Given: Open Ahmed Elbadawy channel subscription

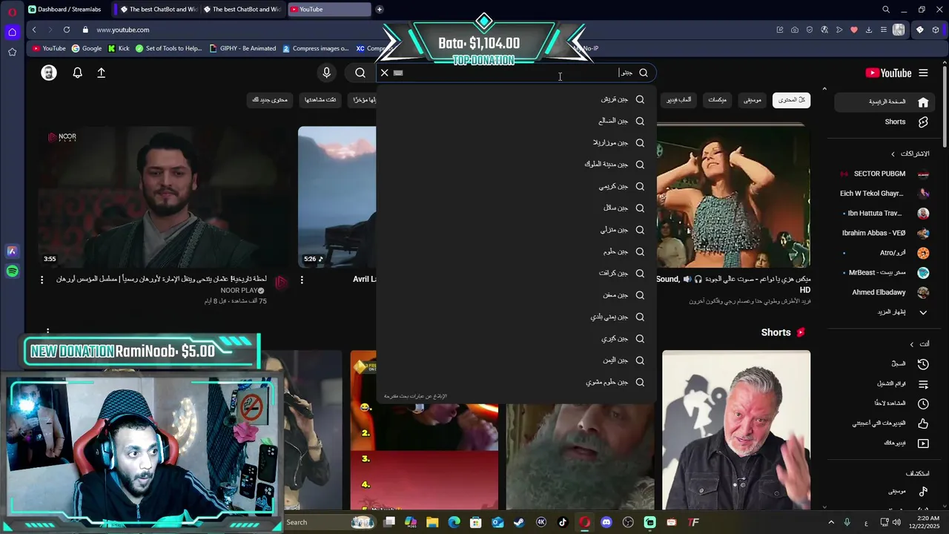Looking at the screenshot, I should (x=884, y=292).
